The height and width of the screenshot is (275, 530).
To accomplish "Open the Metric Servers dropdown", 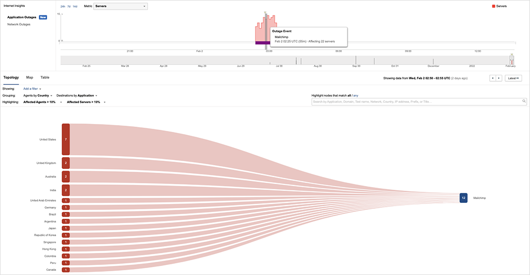I will tap(120, 6).
